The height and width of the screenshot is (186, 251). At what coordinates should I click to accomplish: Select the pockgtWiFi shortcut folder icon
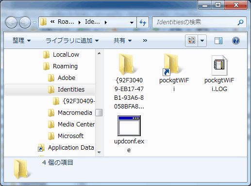pos(172,64)
